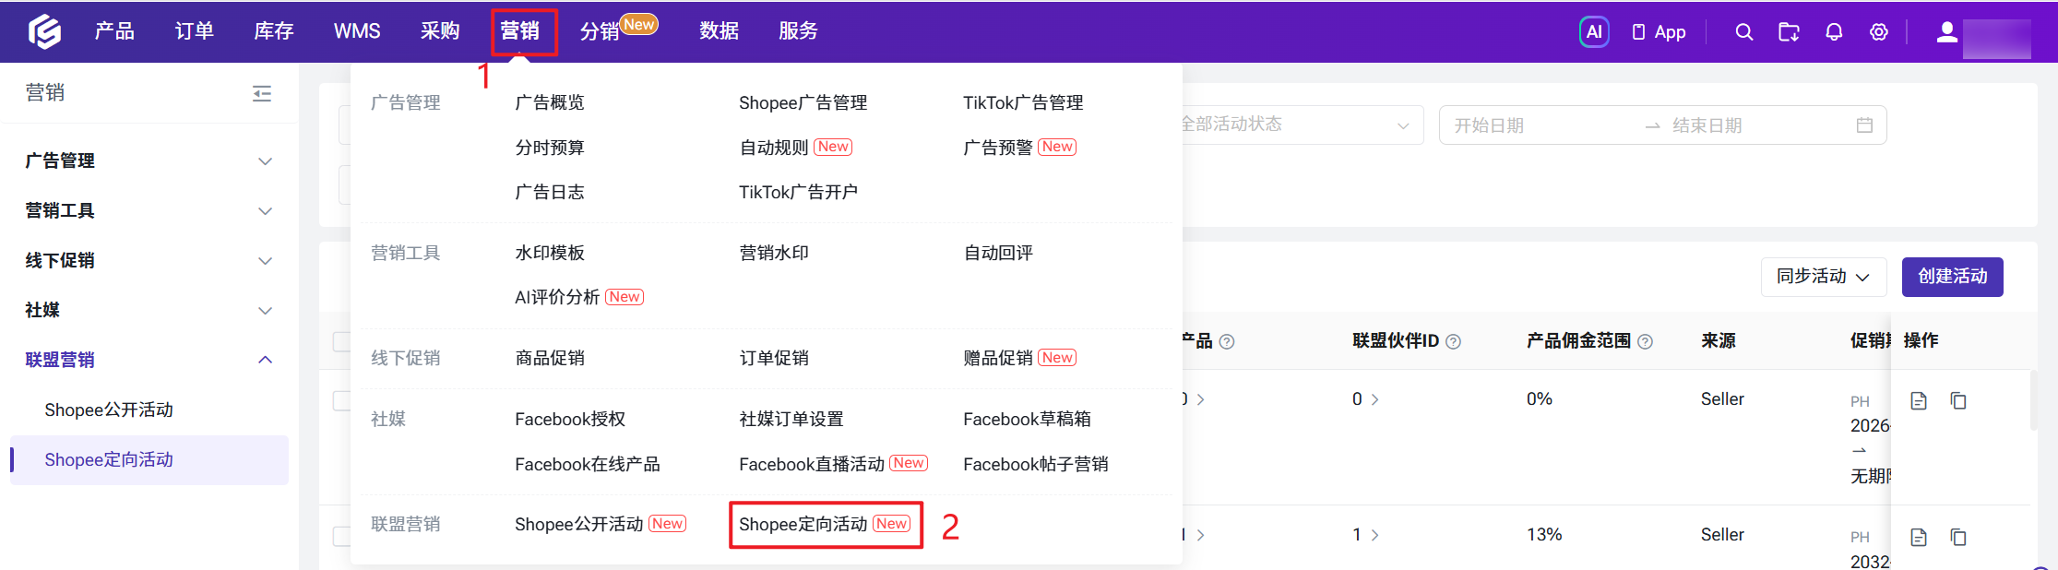Collapse 联盟营销 in the sidebar
This screenshot has width=2058, height=570.
(149, 361)
